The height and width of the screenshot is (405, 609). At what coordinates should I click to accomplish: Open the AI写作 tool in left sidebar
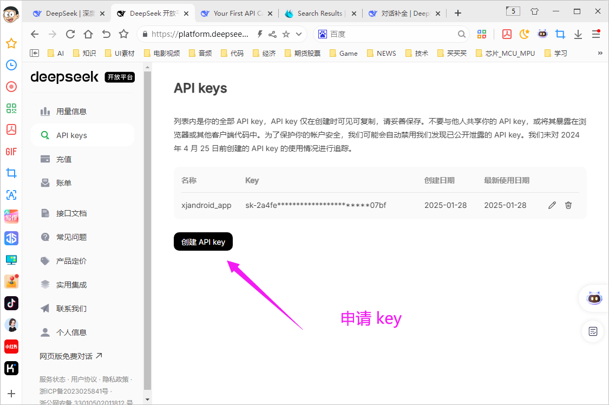pos(11,217)
